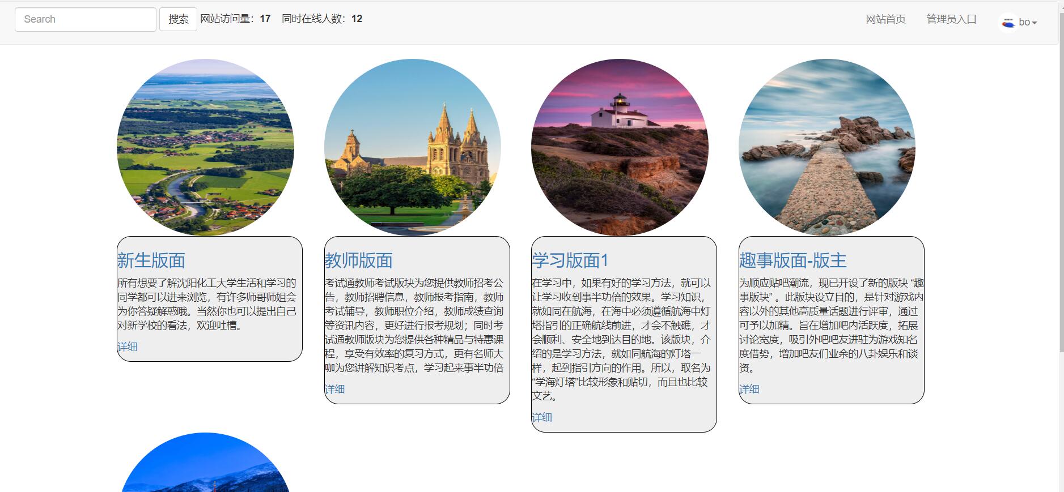Open the 管理员入口 admin link
The width and height of the screenshot is (1064, 492).
[x=951, y=19]
